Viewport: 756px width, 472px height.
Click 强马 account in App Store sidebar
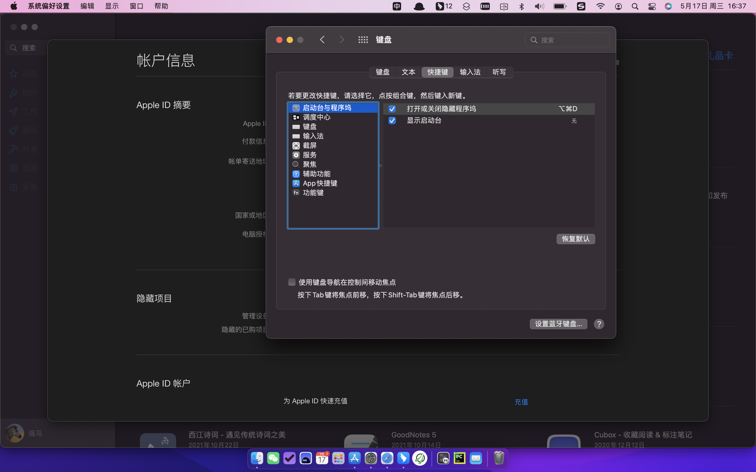click(24, 433)
